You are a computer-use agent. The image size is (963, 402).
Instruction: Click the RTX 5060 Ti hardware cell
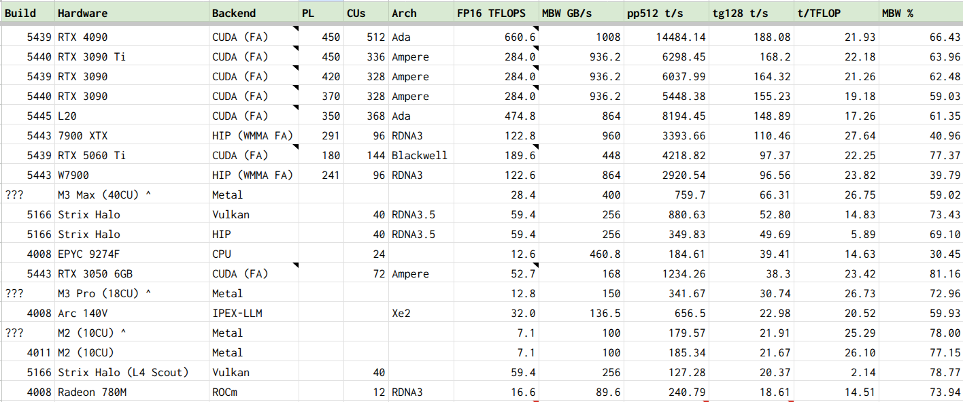(132, 156)
